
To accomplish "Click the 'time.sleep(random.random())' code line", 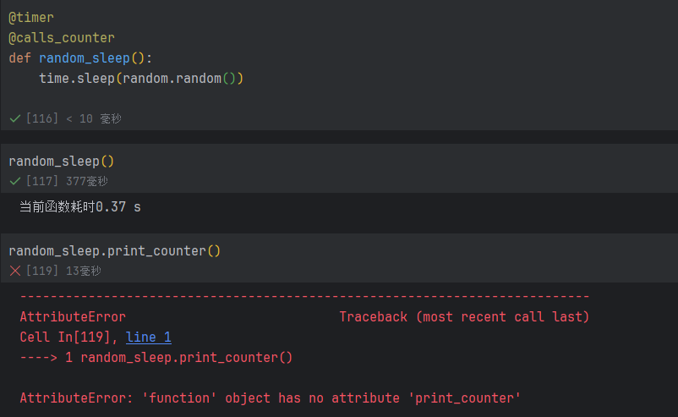I will 141,79.
